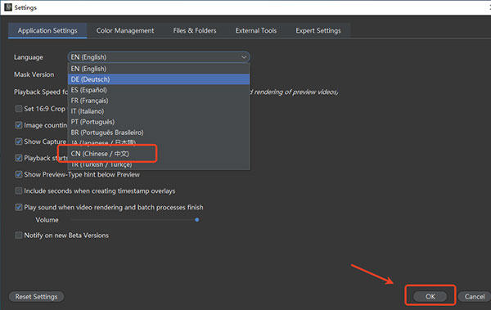Click the Language dropdown chevron arrow
The height and width of the screenshot is (310, 491).
[x=244, y=57]
